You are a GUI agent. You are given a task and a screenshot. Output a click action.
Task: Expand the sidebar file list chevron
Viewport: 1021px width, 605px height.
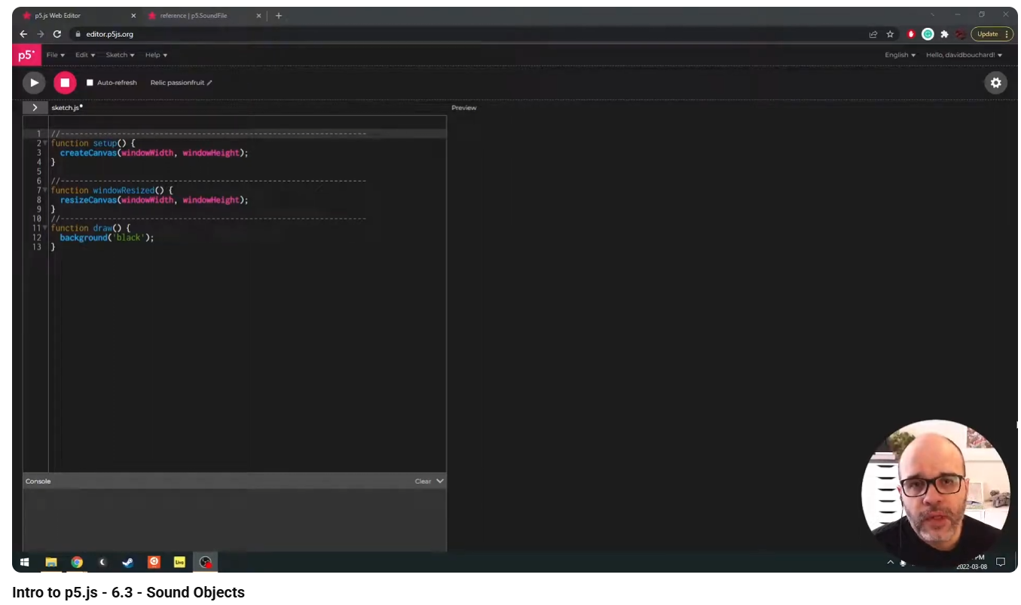pyautogui.click(x=35, y=108)
